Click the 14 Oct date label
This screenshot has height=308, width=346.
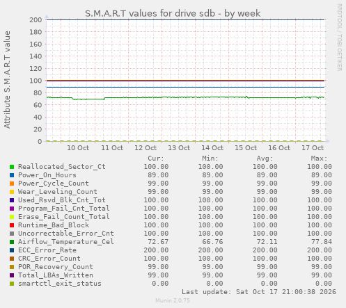212,148
